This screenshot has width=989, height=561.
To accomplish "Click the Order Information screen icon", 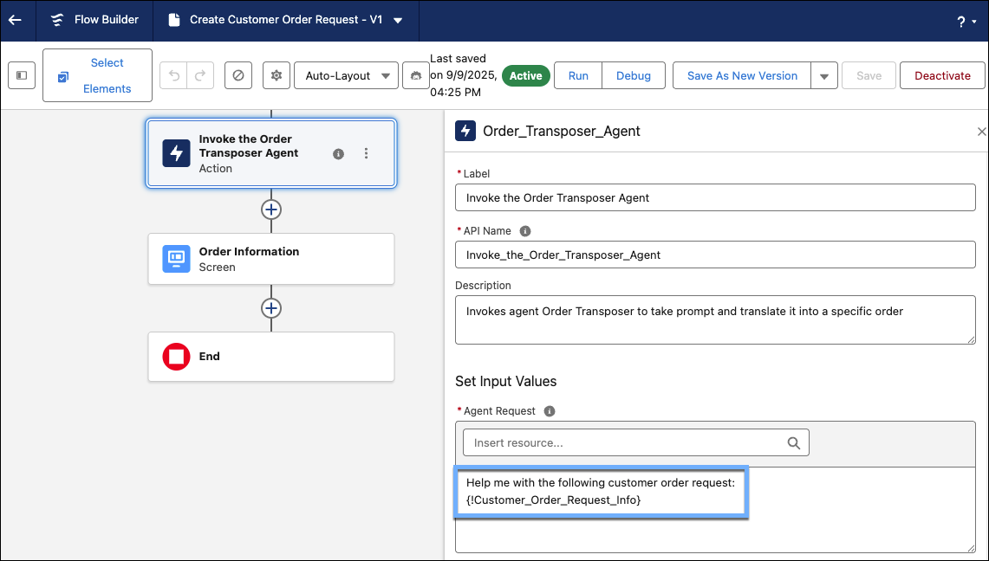I will pyautogui.click(x=176, y=259).
